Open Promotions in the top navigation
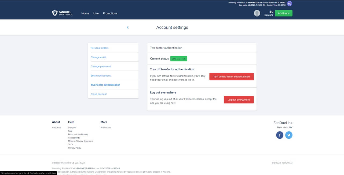 pyautogui.click(x=110, y=13)
